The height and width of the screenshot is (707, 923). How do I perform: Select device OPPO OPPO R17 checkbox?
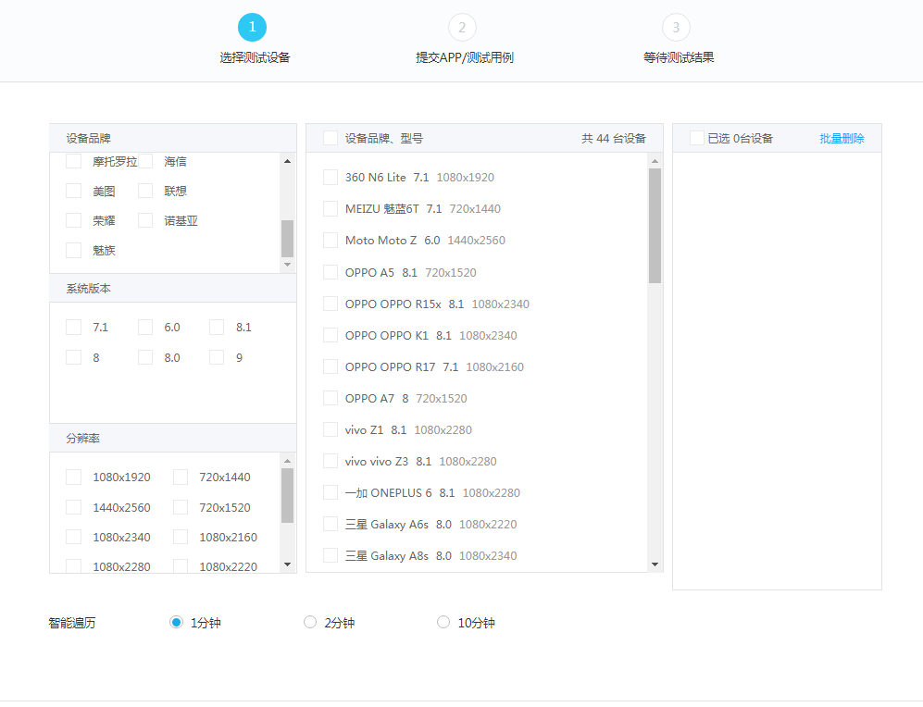coord(331,367)
